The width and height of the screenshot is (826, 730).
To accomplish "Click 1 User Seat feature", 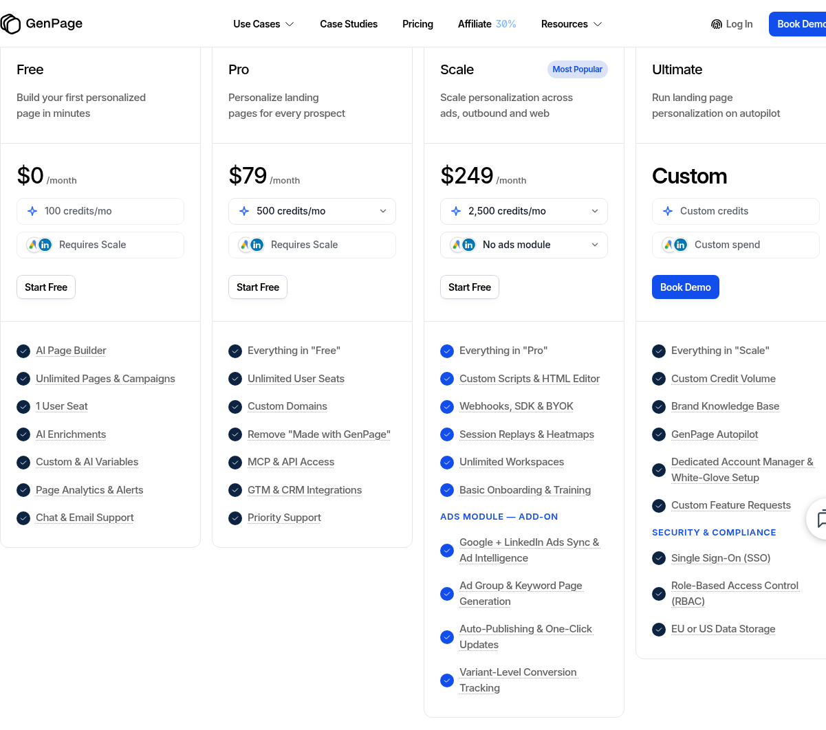I will tap(62, 407).
